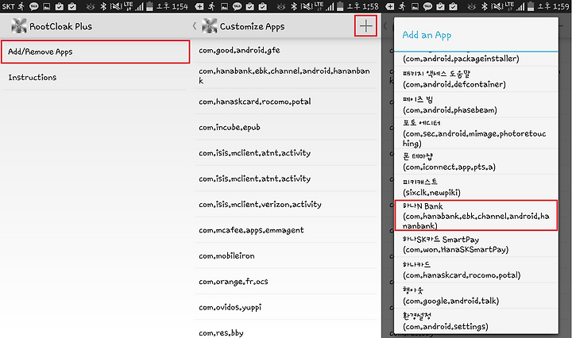This screenshot has width=572, height=338.
Task: Select com.good.android.gfe in Customize Apps
Action: [286, 50]
